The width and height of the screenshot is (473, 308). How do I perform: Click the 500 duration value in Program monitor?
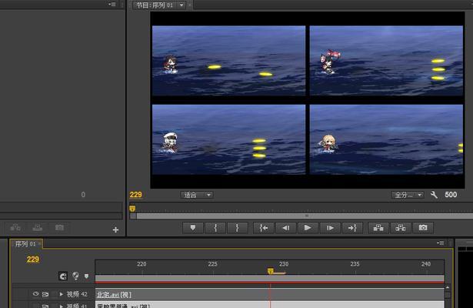(451, 195)
